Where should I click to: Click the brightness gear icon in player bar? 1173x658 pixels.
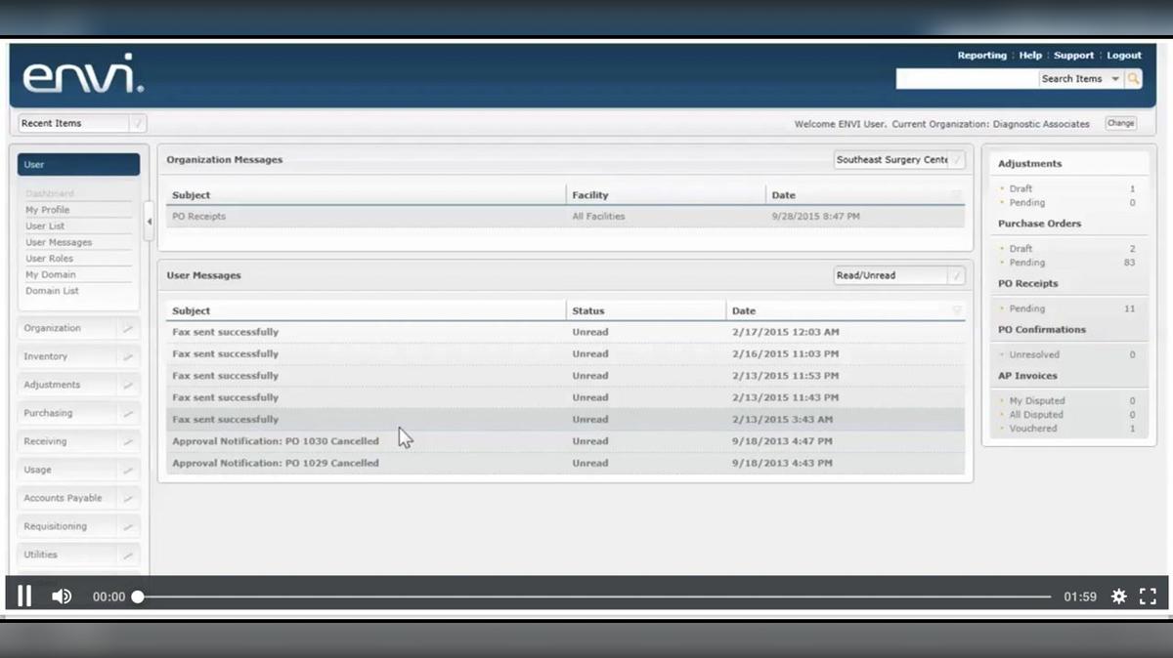click(1119, 596)
